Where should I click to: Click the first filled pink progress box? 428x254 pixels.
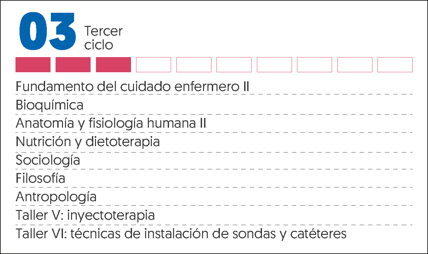tap(33, 65)
